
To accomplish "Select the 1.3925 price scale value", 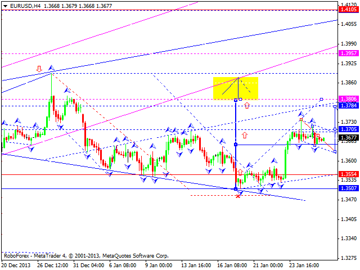I will coord(349,63).
